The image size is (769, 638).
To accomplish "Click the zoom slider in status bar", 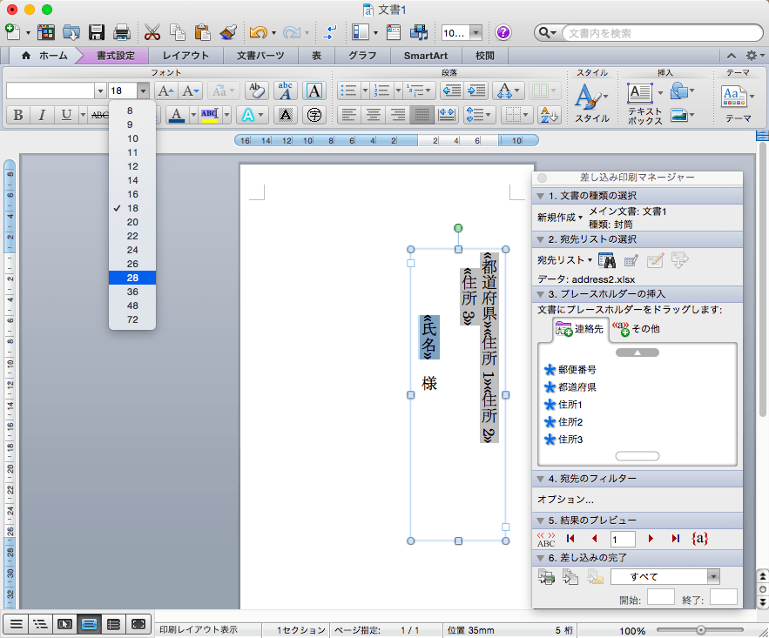I will (x=702, y=629).
